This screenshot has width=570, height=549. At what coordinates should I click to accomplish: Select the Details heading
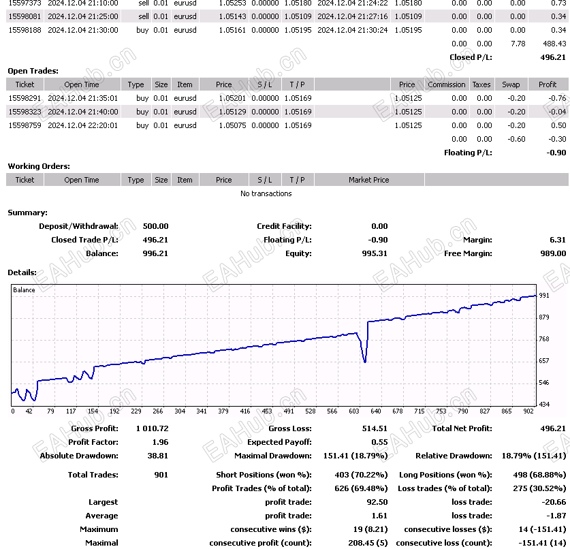[22, 272]
